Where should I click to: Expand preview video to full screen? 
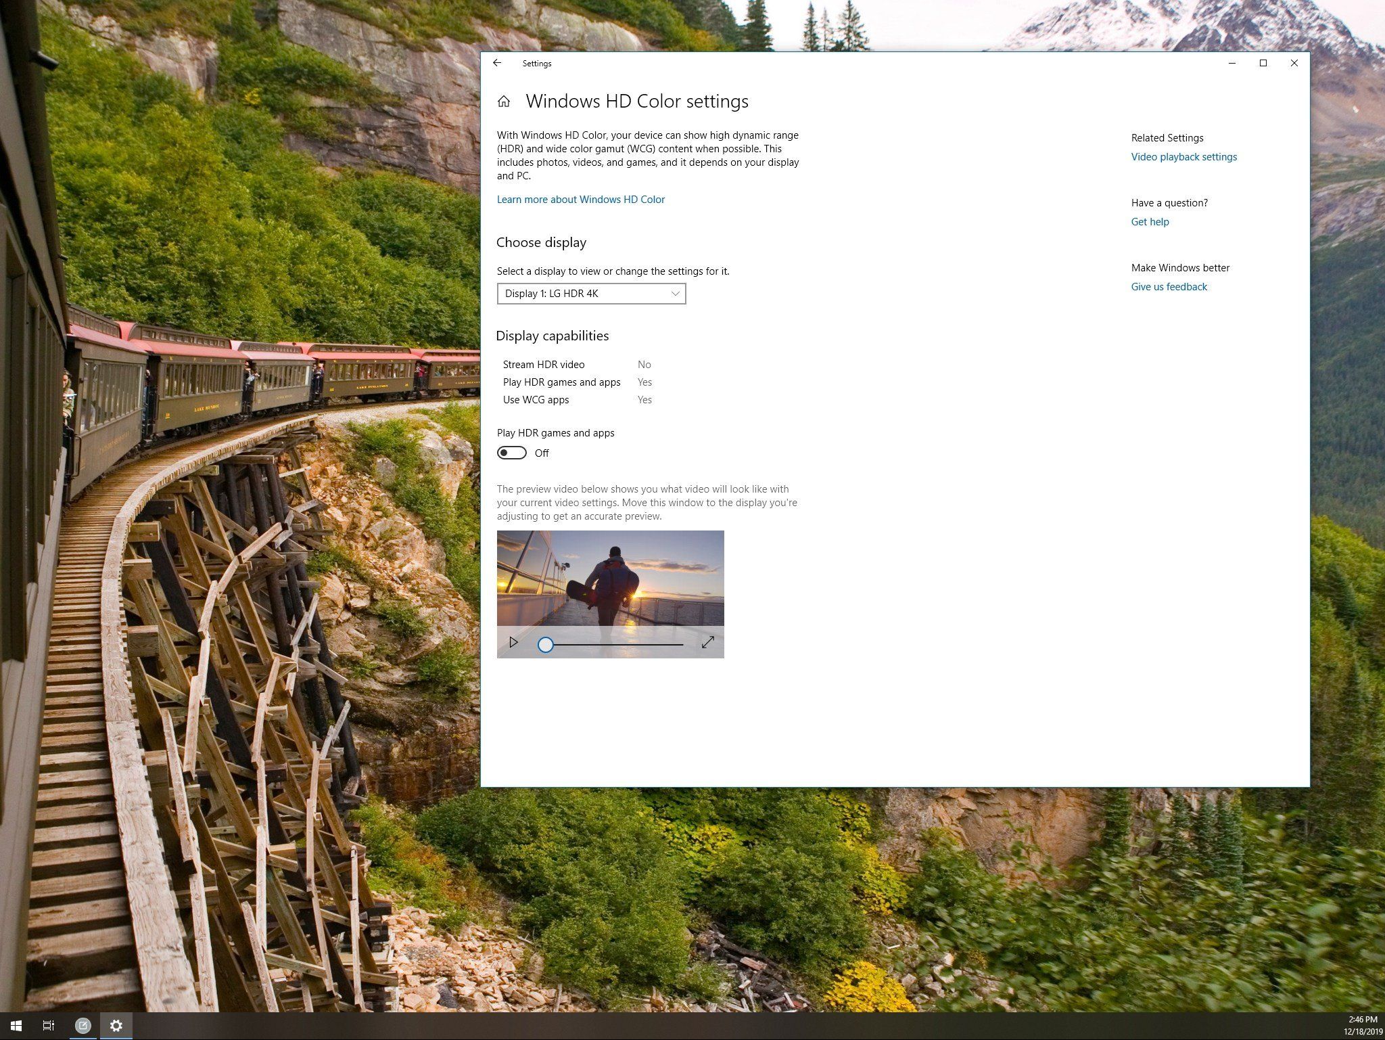tap(708, 642)
